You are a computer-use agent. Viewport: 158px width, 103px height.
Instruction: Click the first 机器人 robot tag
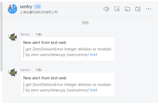tap(39, 34)
